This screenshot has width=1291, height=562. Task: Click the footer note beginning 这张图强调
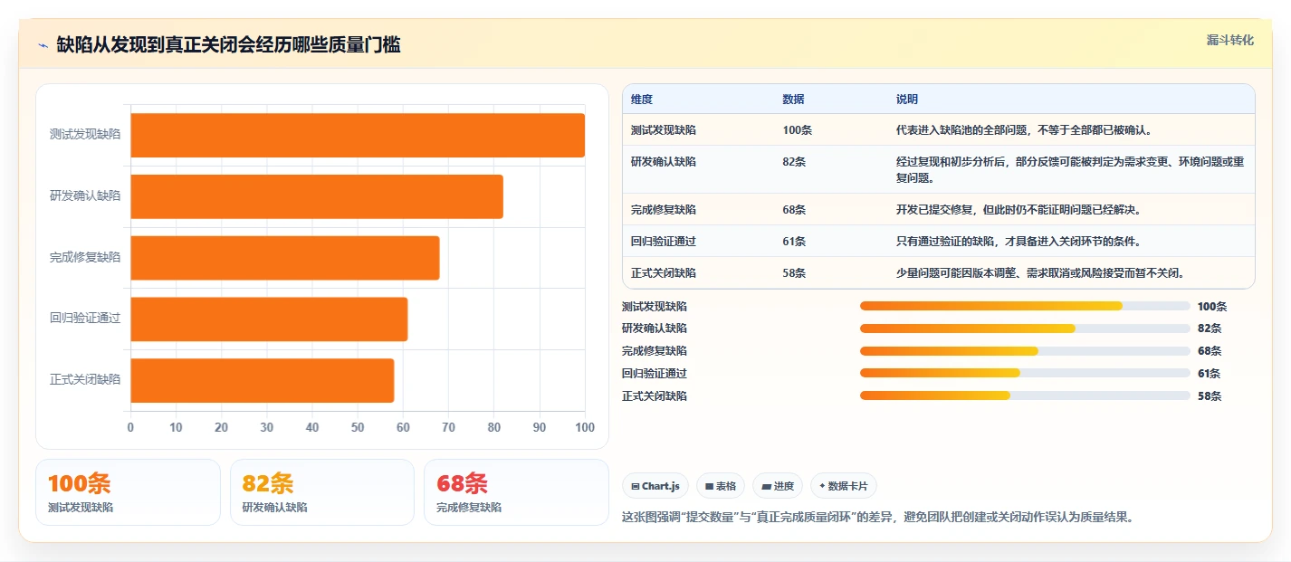tap(878, 518)
